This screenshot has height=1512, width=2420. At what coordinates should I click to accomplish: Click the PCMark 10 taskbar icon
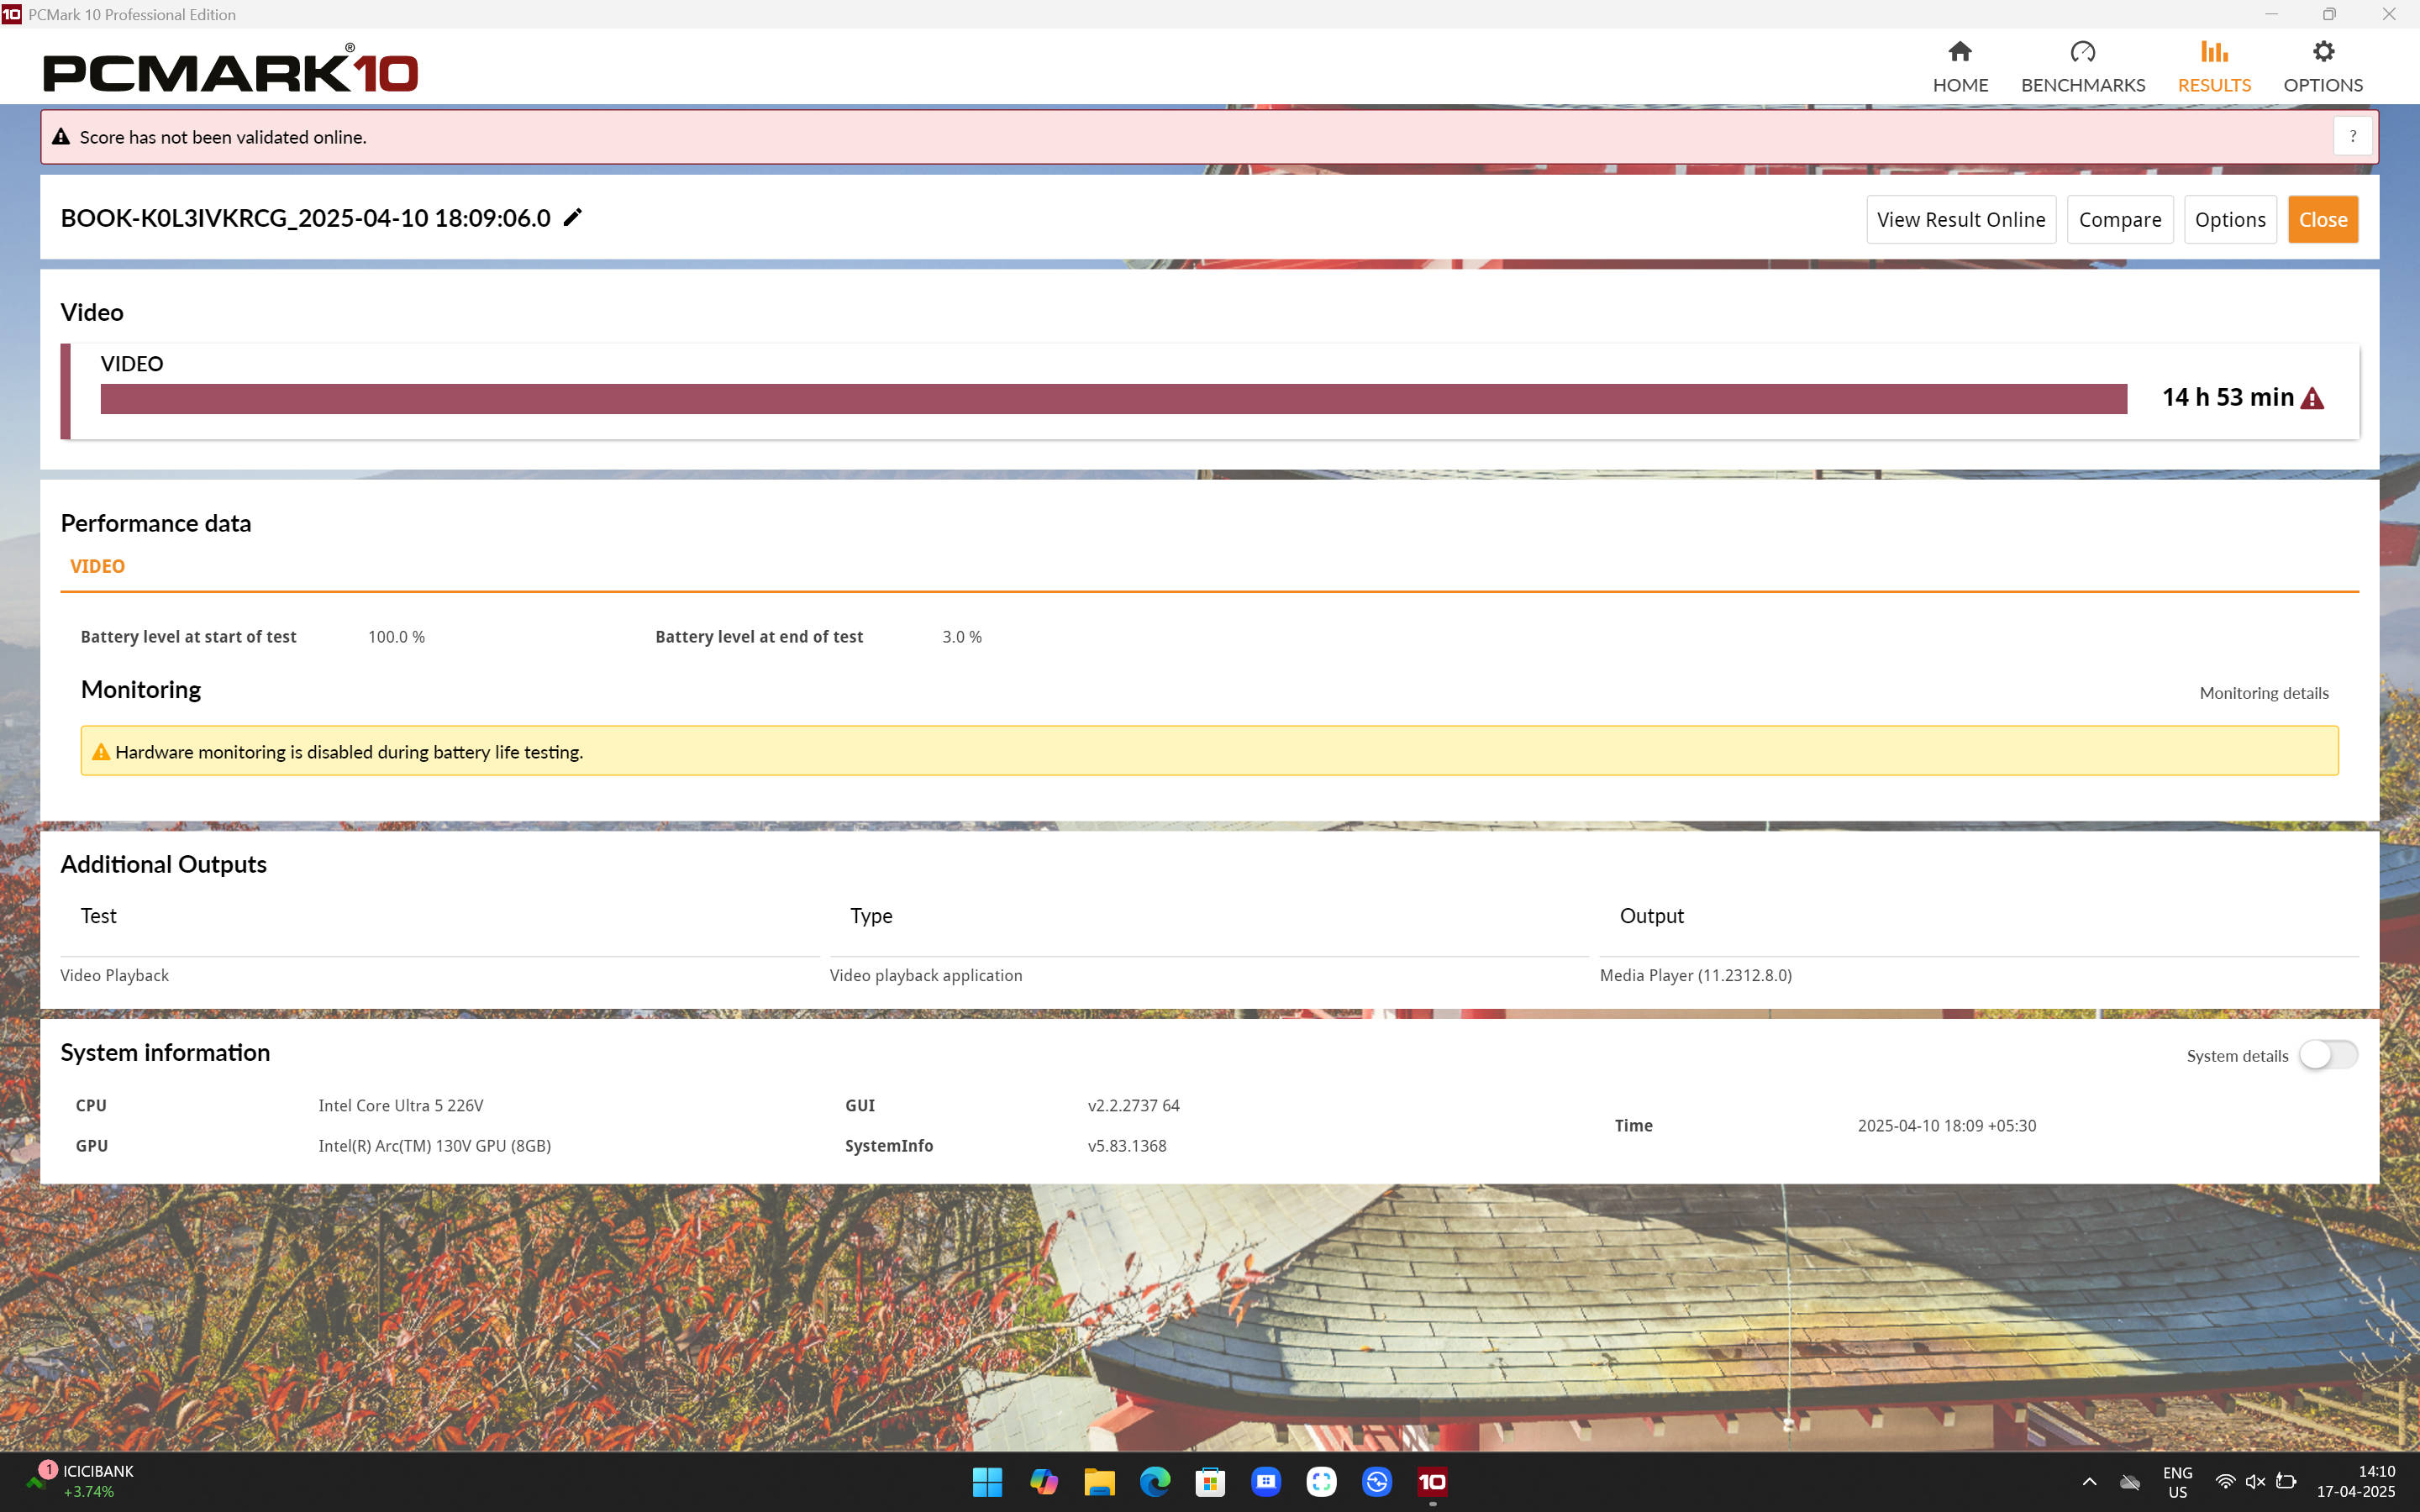click(x=1432, y=1482)
